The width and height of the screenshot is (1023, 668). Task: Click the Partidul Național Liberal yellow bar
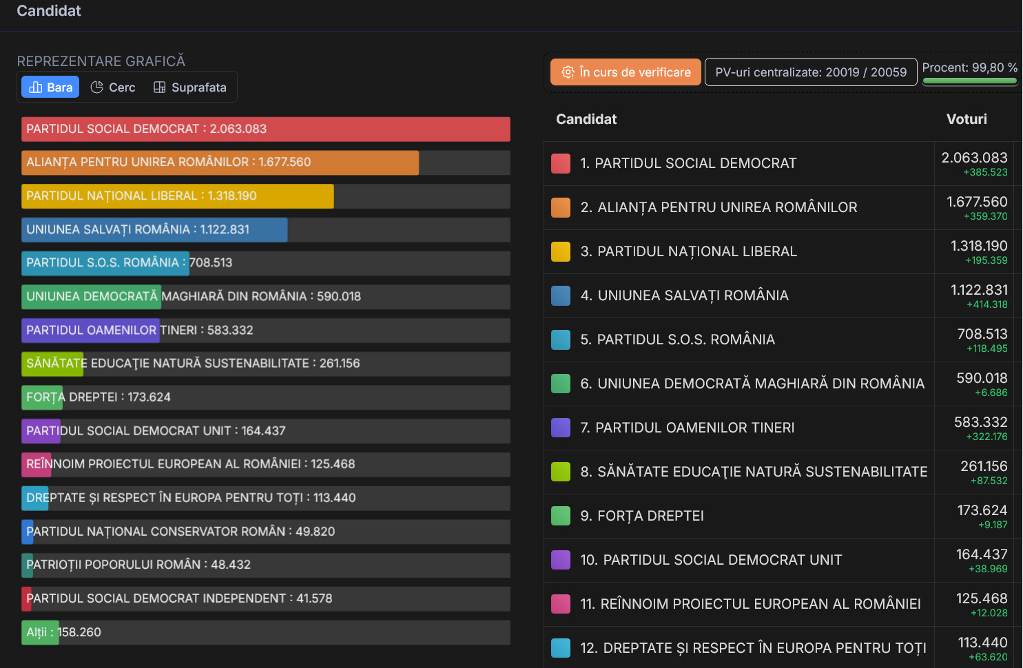click(x=178, y=196)
